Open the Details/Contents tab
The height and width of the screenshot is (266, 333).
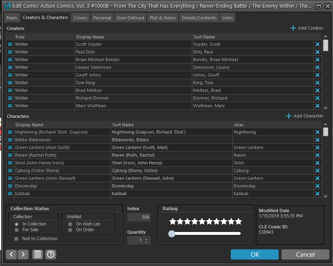click(x=199, y=18)
